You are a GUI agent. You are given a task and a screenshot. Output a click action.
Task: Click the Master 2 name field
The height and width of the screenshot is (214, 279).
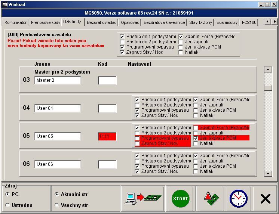pos(58,80)
